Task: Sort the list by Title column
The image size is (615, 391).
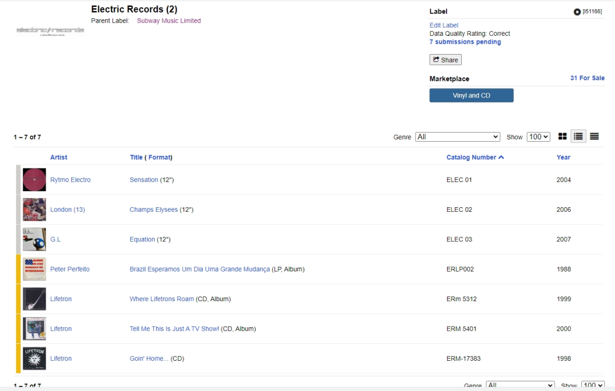Action: [x=136, y=157]
